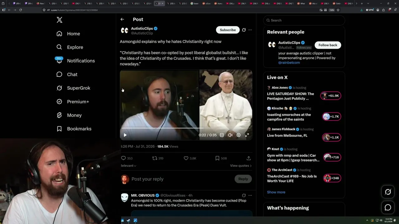This screenshot has width=399, height=224.
Task: Click the X logo in the sidebar
Action: click(x=60, y=20)
